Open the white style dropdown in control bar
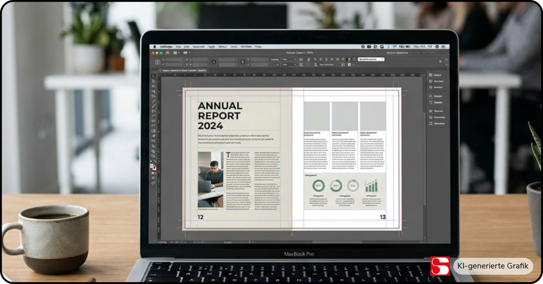This screenshot has height=284, width=543. 371,59
